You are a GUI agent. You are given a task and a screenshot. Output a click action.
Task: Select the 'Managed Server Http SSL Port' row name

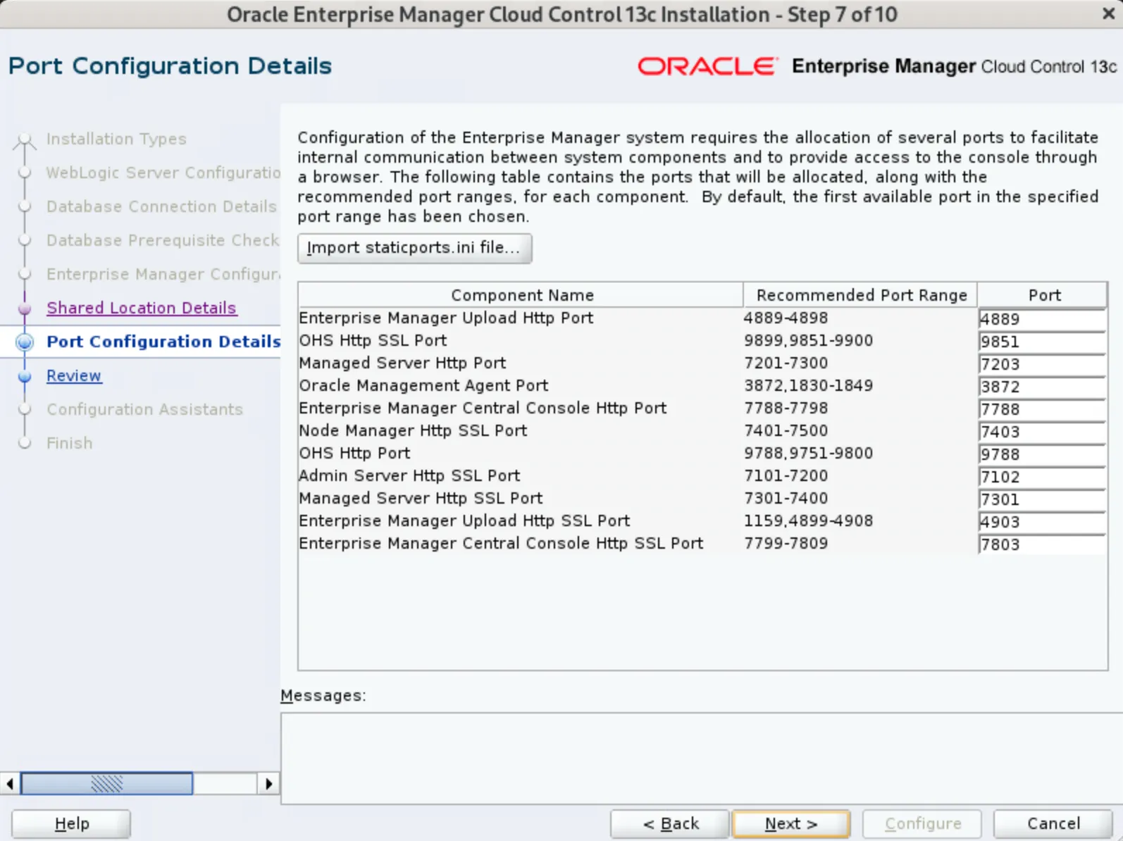coord(421,498)
